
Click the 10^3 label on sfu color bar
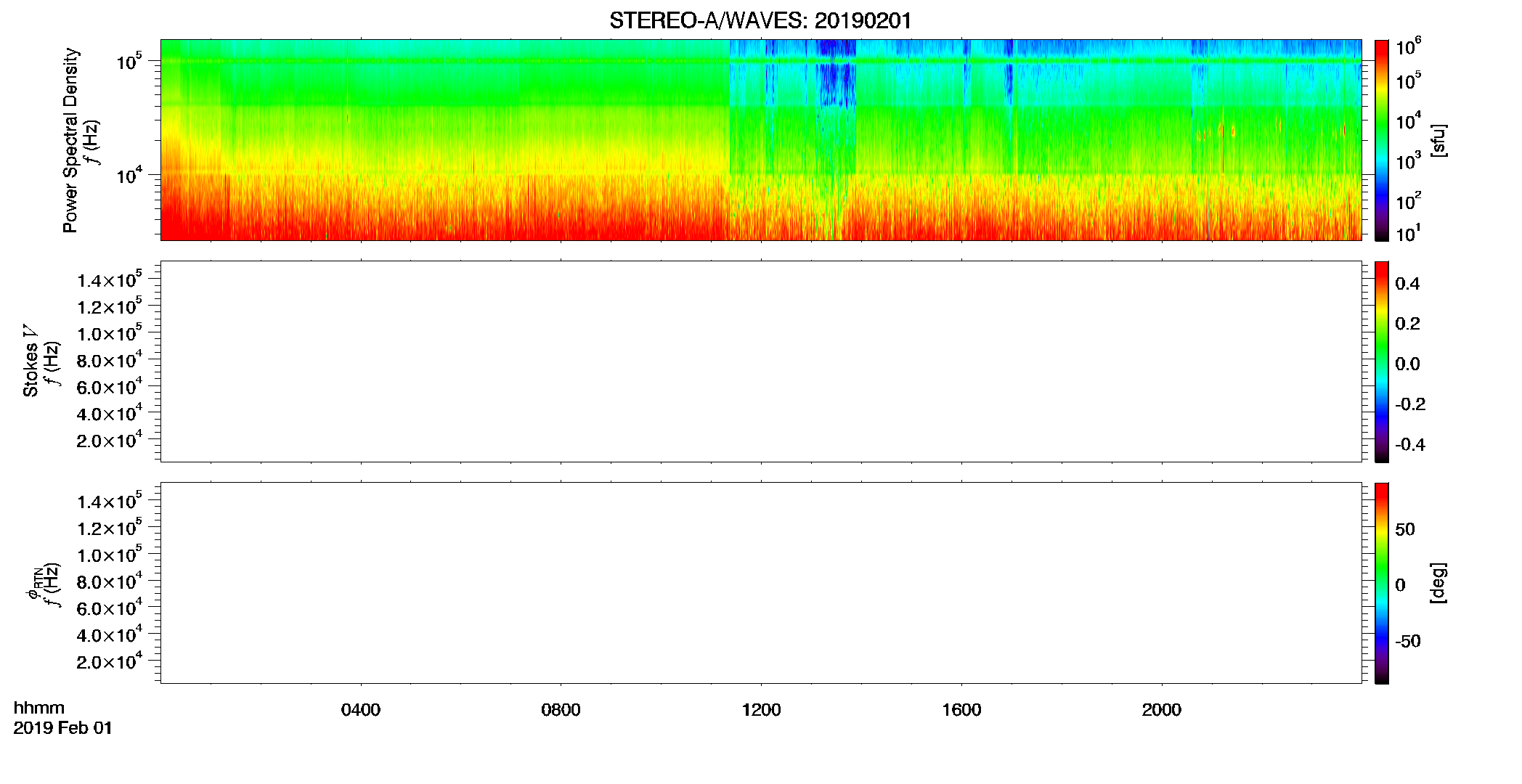tap(1409, 161)
